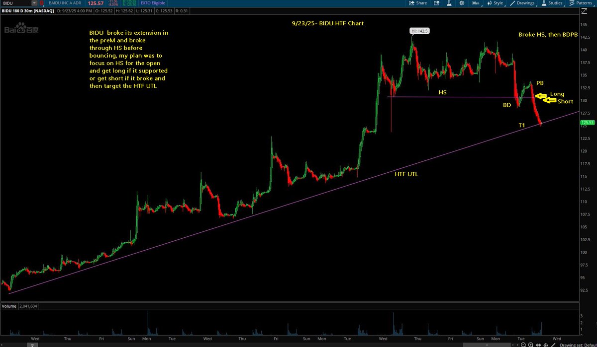
Task: Select the trendline drawing tool icon at bottom
Action: (x=553, y=345)
